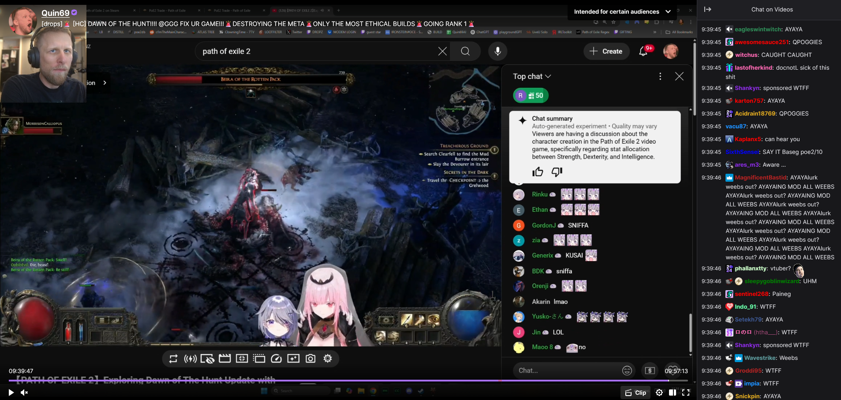Click the 9:39:46 timestamp beside phallanxtty

pos(711,269)
